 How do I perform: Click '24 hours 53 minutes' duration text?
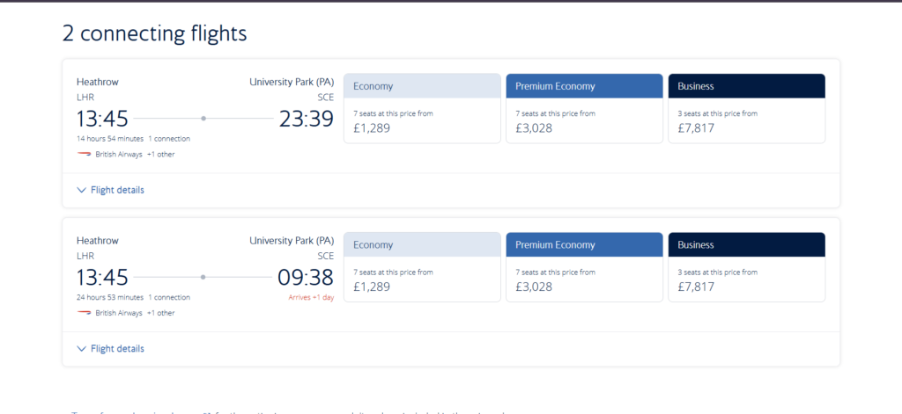(110, 297)
